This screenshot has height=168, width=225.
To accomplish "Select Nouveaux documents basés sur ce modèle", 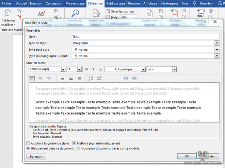I will (x=79, y=149).
